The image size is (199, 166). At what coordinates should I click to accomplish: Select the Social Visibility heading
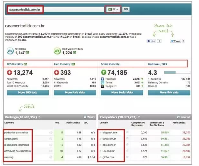coord(110,64)
